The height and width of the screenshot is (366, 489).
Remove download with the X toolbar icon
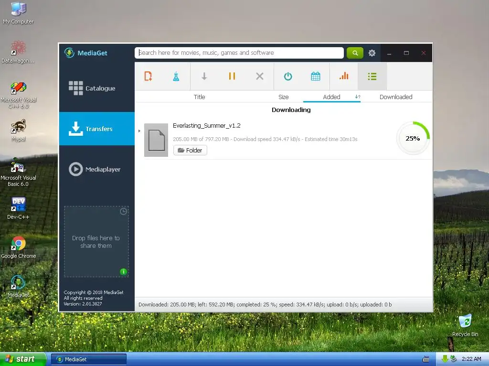tap(259, 76)
